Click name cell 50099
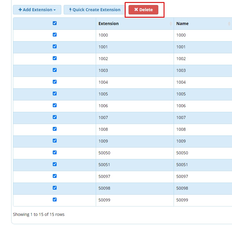Image resolution: width=232 pixels, height=225 pixels. point(203,200)
